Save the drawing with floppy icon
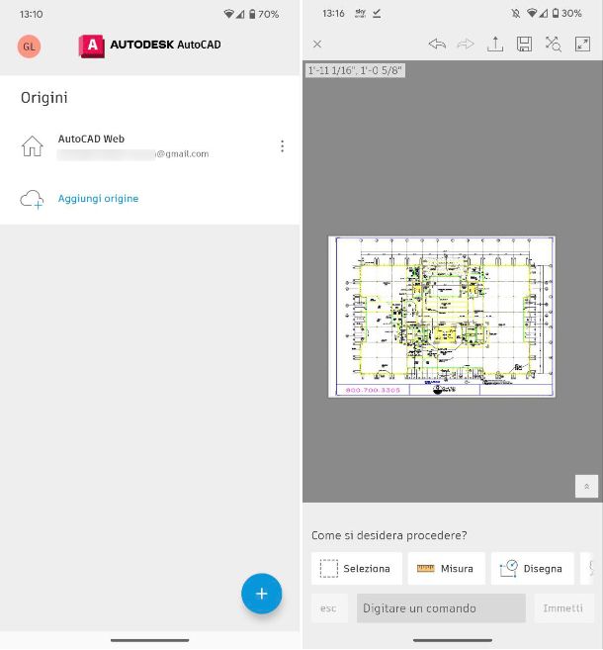Viewport: 603px width, 650px height. [524, 44]
